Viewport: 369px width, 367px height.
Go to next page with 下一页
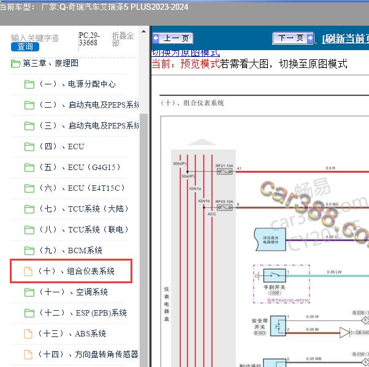[x=293, y=38]
